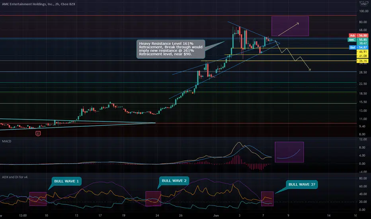This screenshot has width=371, height=219.
Task: Select the 'BULL WAVE 3?' callout
Action: 302,184
